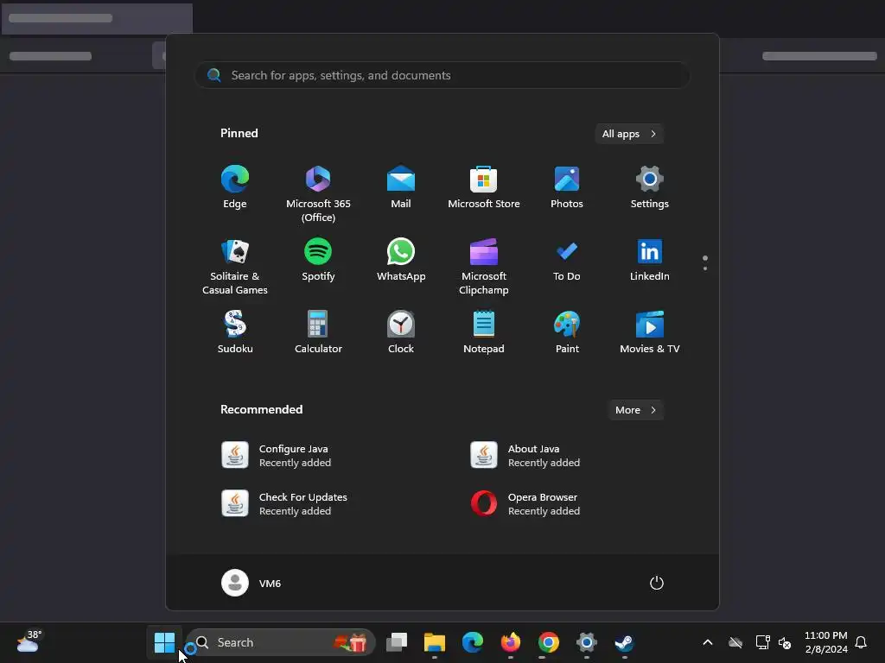
Task: Open Microsoft Store from pinned apps
Action: tap(484, 187)
